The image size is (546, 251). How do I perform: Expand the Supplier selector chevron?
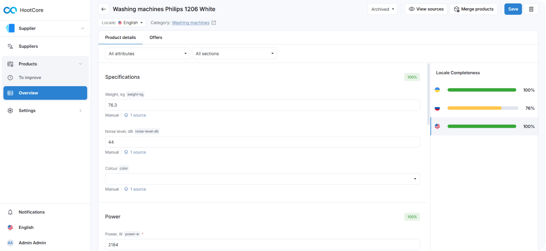pos(83,29)
